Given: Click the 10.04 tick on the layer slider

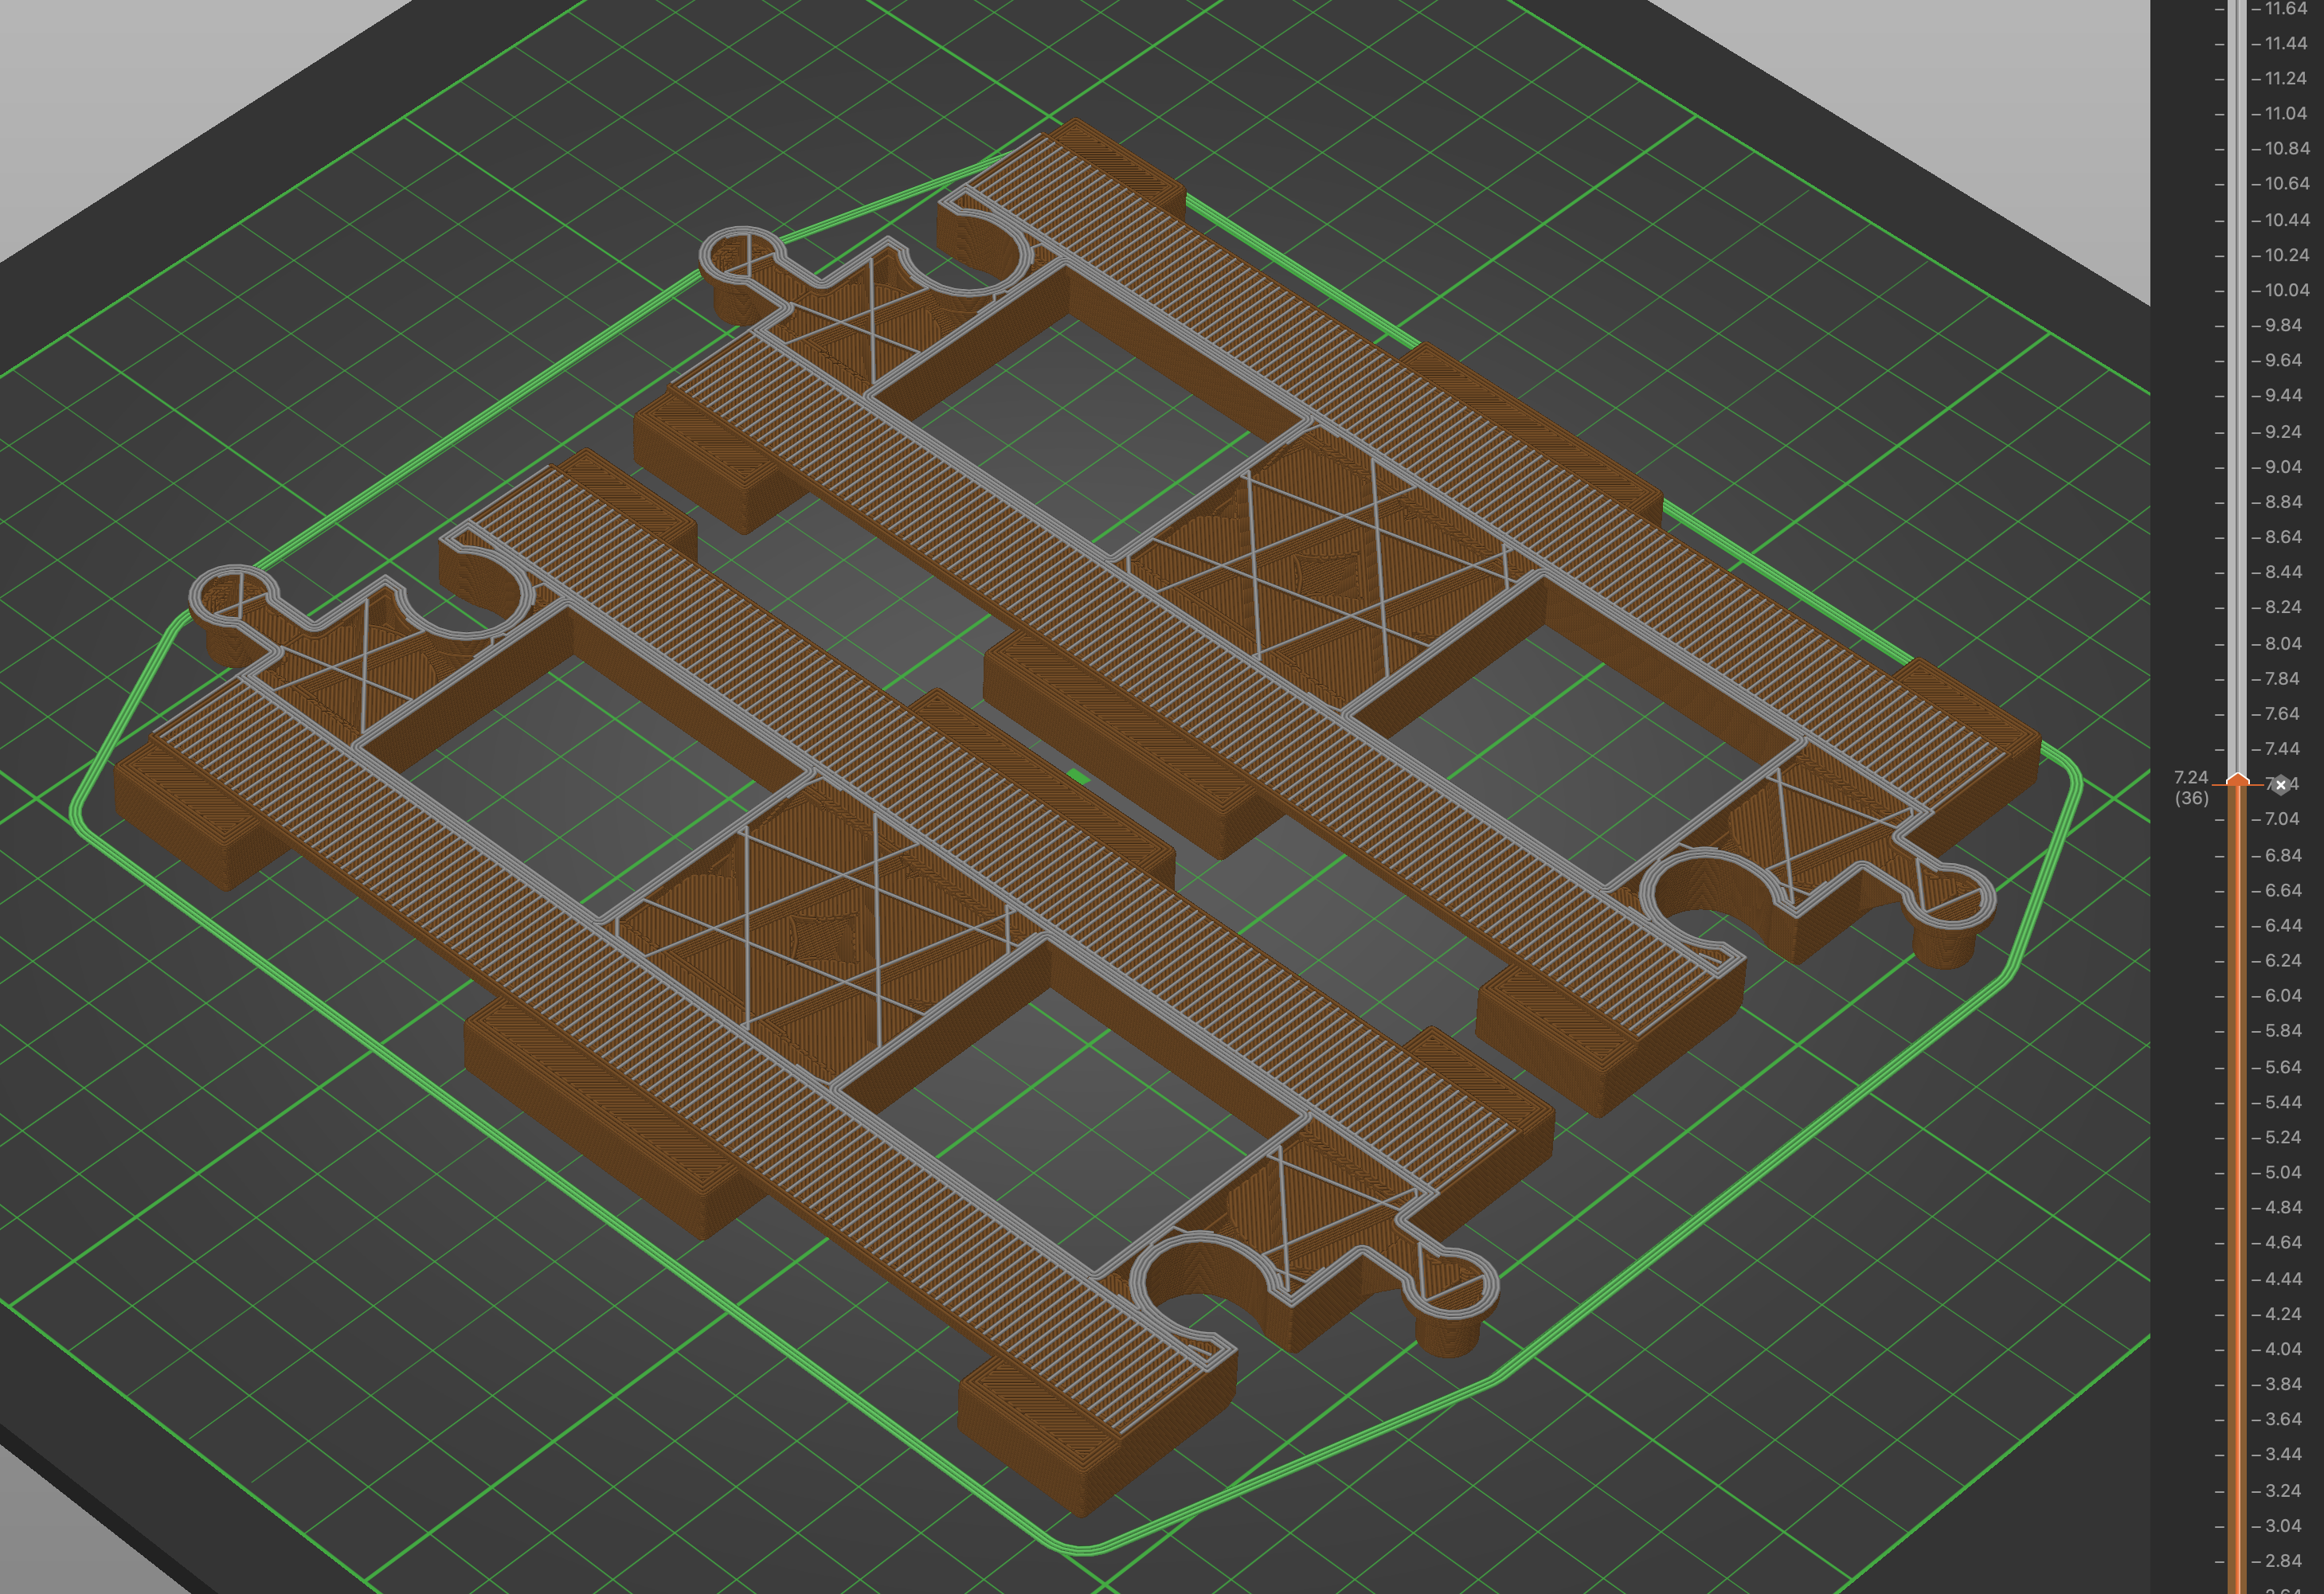Looking at the screenshot, I should click(2279, 290).
